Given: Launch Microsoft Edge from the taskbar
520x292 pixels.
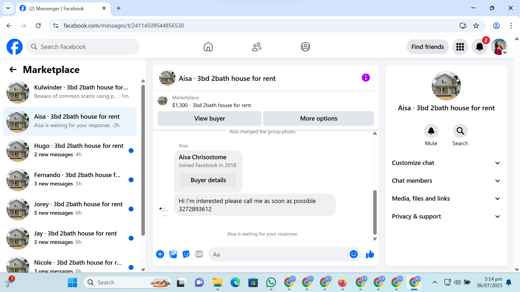Looking at the screenshot, I should point(235,283).
